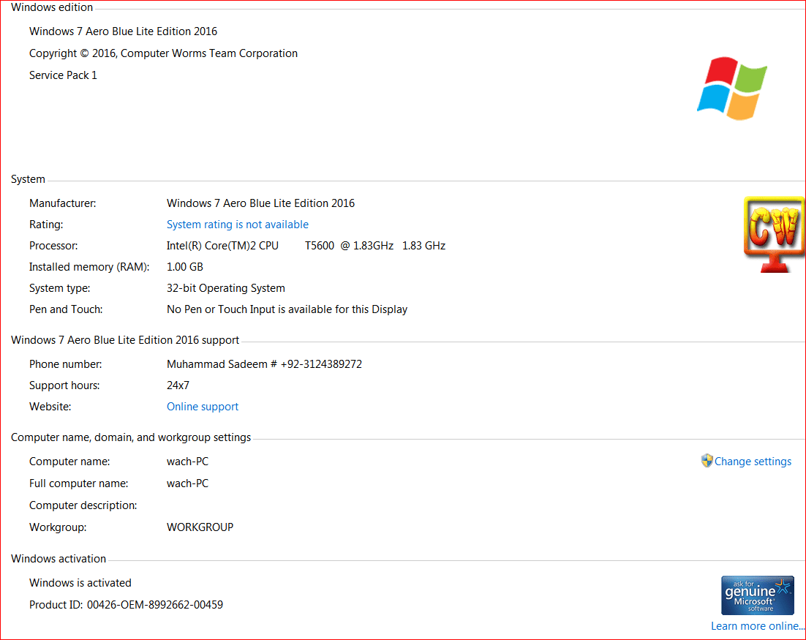Click the Windows edition section heading

point(52,7)
